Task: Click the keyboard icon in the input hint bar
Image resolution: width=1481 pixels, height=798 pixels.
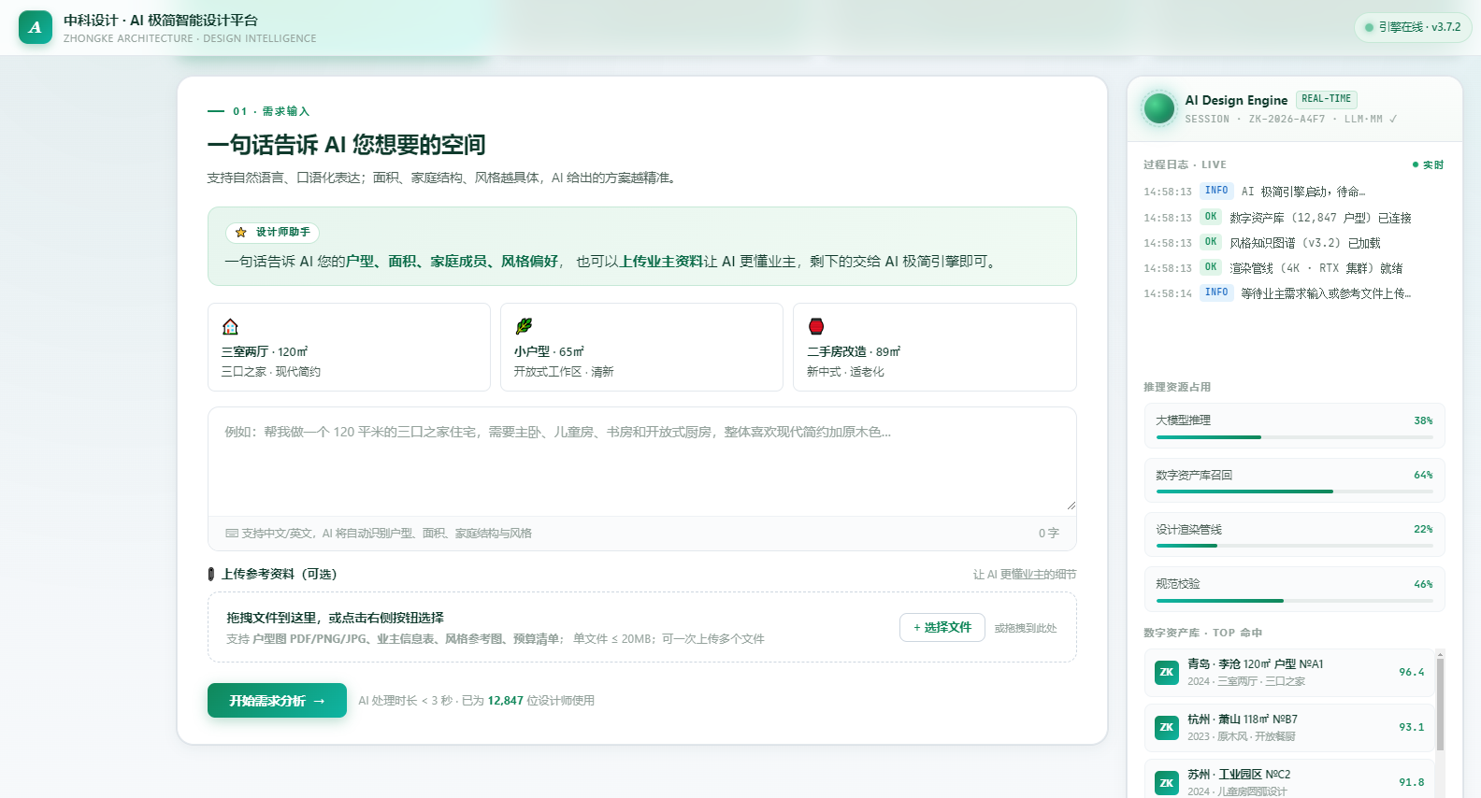Action: [232, 534]
